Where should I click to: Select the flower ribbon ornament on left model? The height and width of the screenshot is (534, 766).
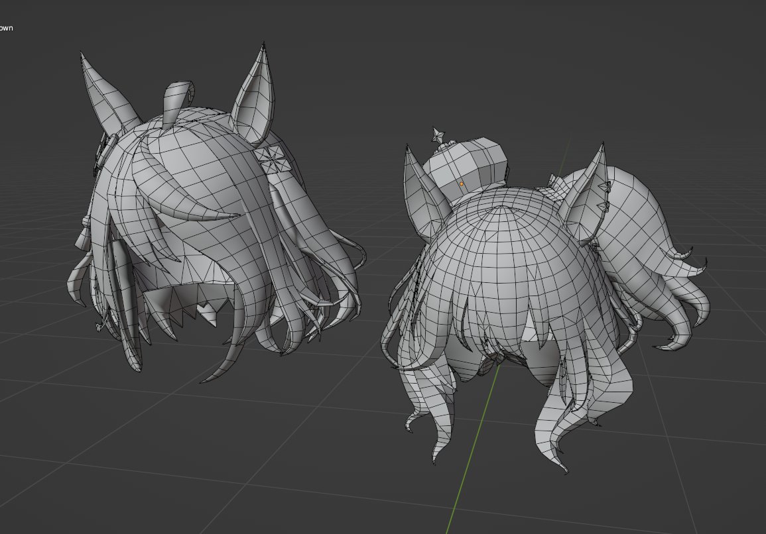coord(273,160)
